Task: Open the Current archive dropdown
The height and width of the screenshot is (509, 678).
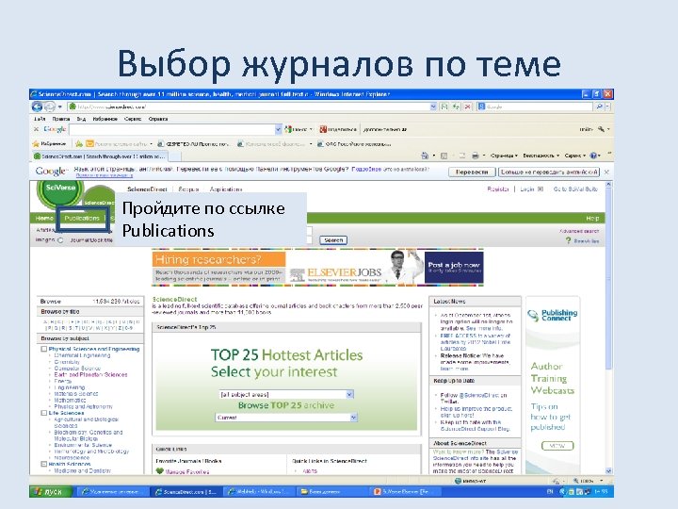Action: (x=286, y=418)
